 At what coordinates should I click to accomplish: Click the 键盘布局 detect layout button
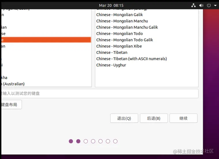[12, 105]
